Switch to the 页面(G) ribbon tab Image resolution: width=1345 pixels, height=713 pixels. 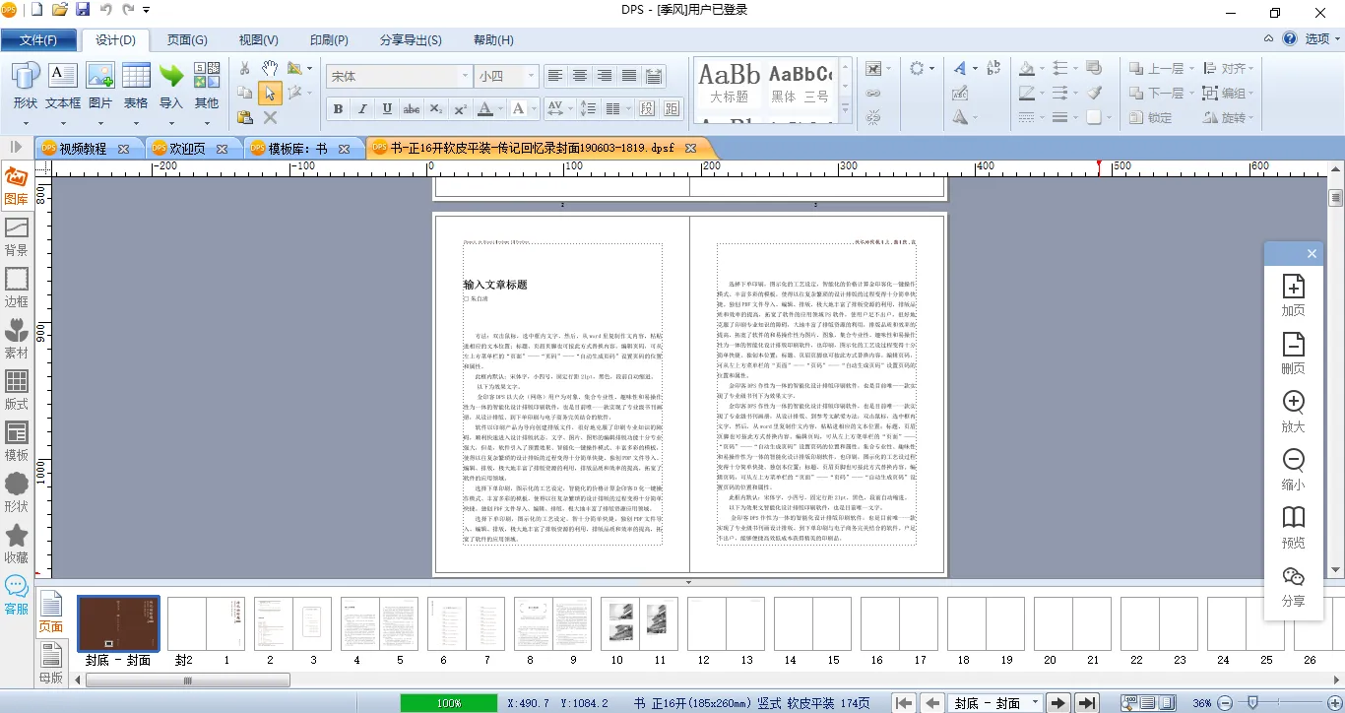[187, 40]
